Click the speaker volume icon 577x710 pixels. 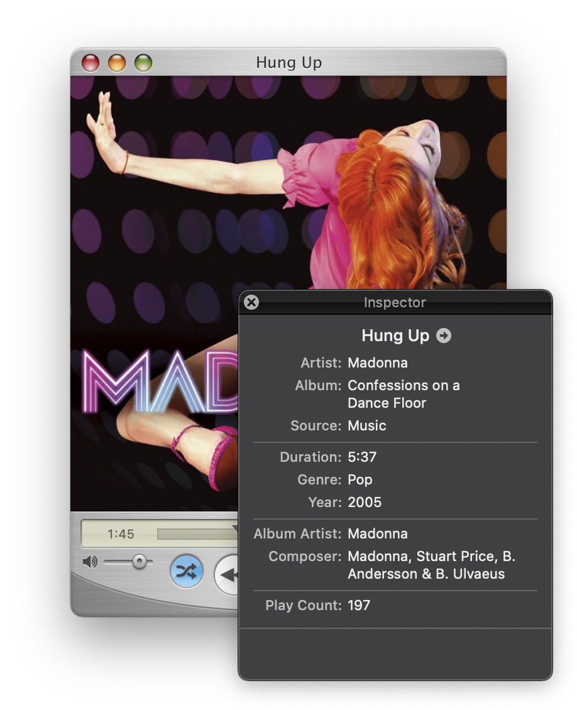click(x=90, y=562)
